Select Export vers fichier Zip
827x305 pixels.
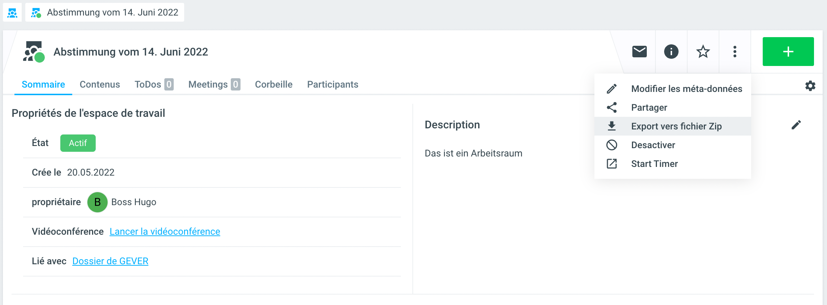pos(676,126)
